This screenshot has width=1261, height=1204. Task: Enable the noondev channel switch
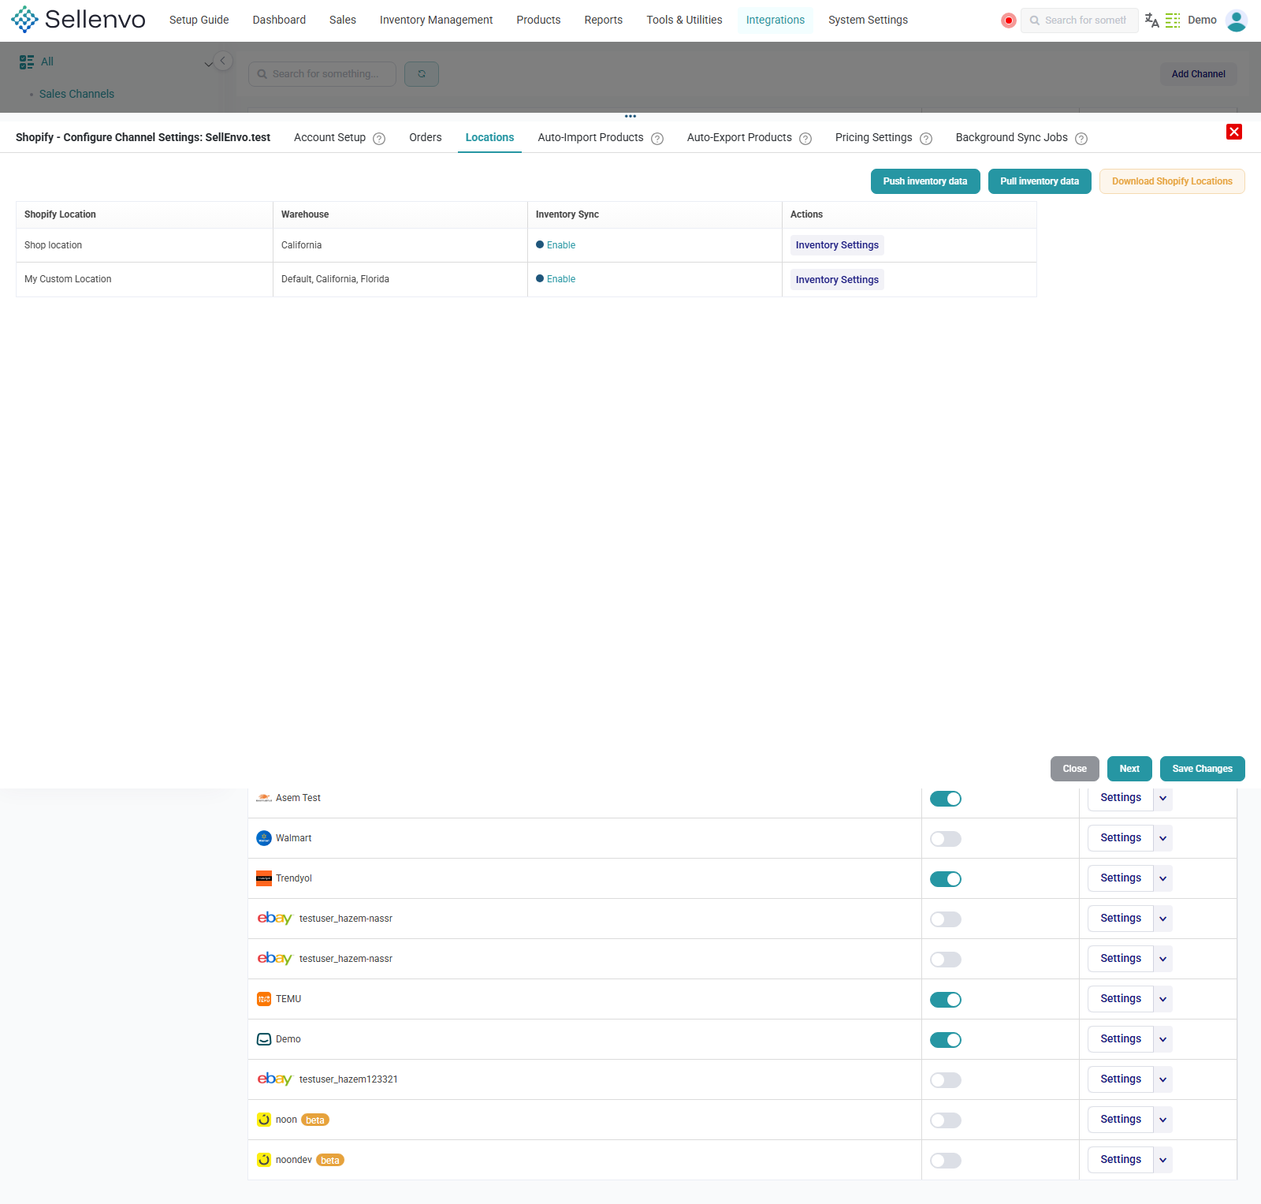946,1161
